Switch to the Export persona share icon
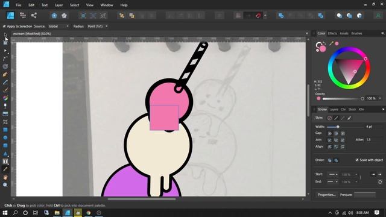The image size is (386, 217). [34, 16]
